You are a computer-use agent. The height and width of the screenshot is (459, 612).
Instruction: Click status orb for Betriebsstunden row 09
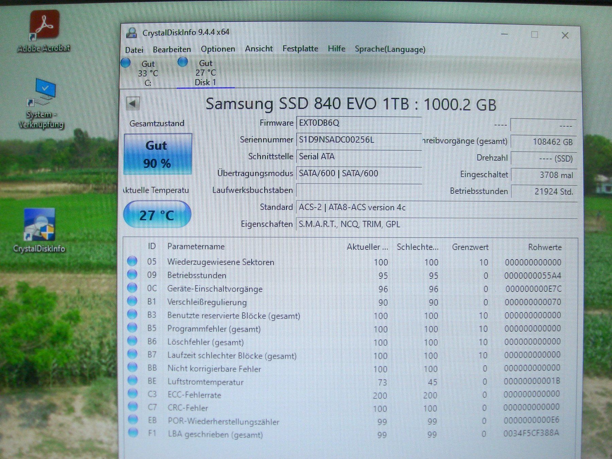point(132,274)
